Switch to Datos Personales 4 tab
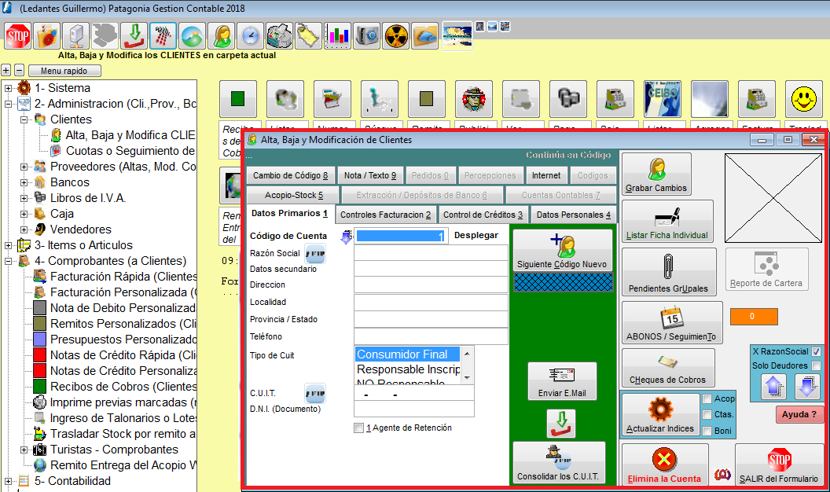Screen dimensions: 830x492 pyautogui.click(x=573, y=215)
